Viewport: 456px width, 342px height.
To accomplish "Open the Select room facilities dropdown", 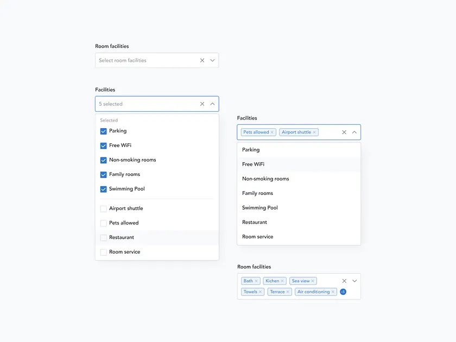I will [x=212, y=60].
